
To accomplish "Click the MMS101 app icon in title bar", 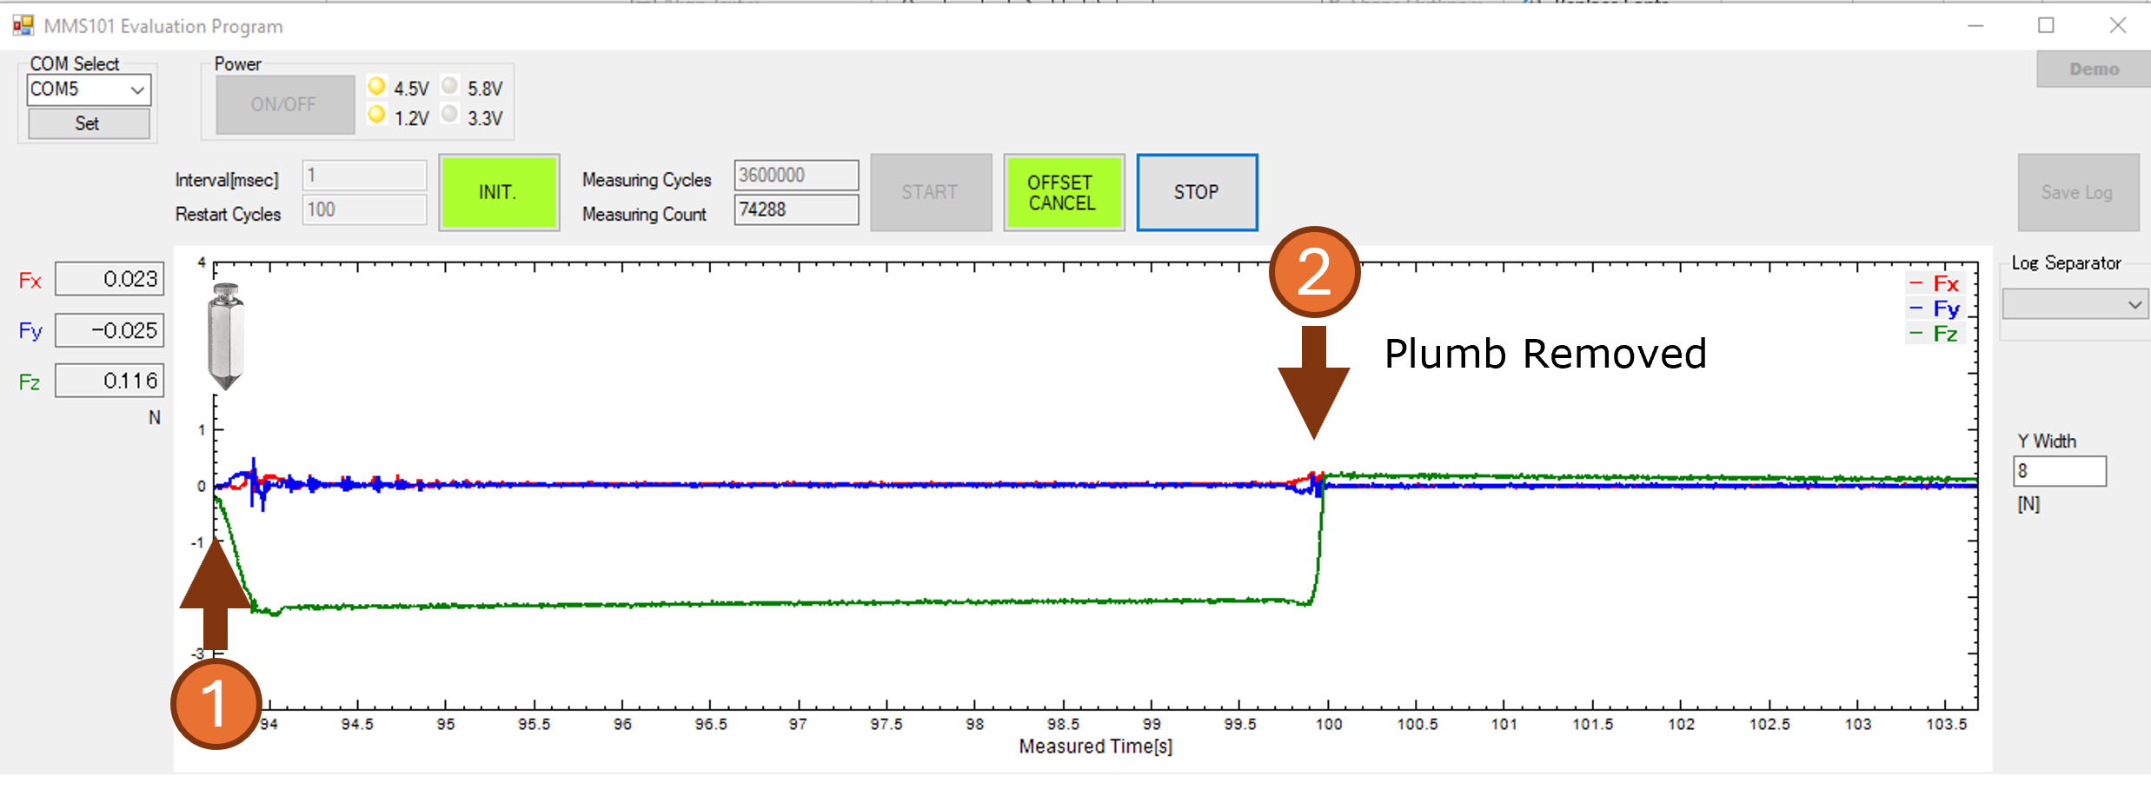I will [23, 26].
